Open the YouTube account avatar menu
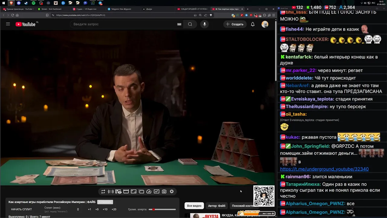 click(265, 24)
